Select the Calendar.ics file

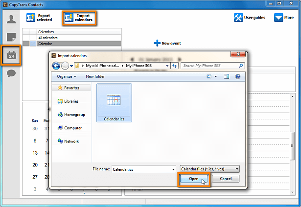(114, 103)
